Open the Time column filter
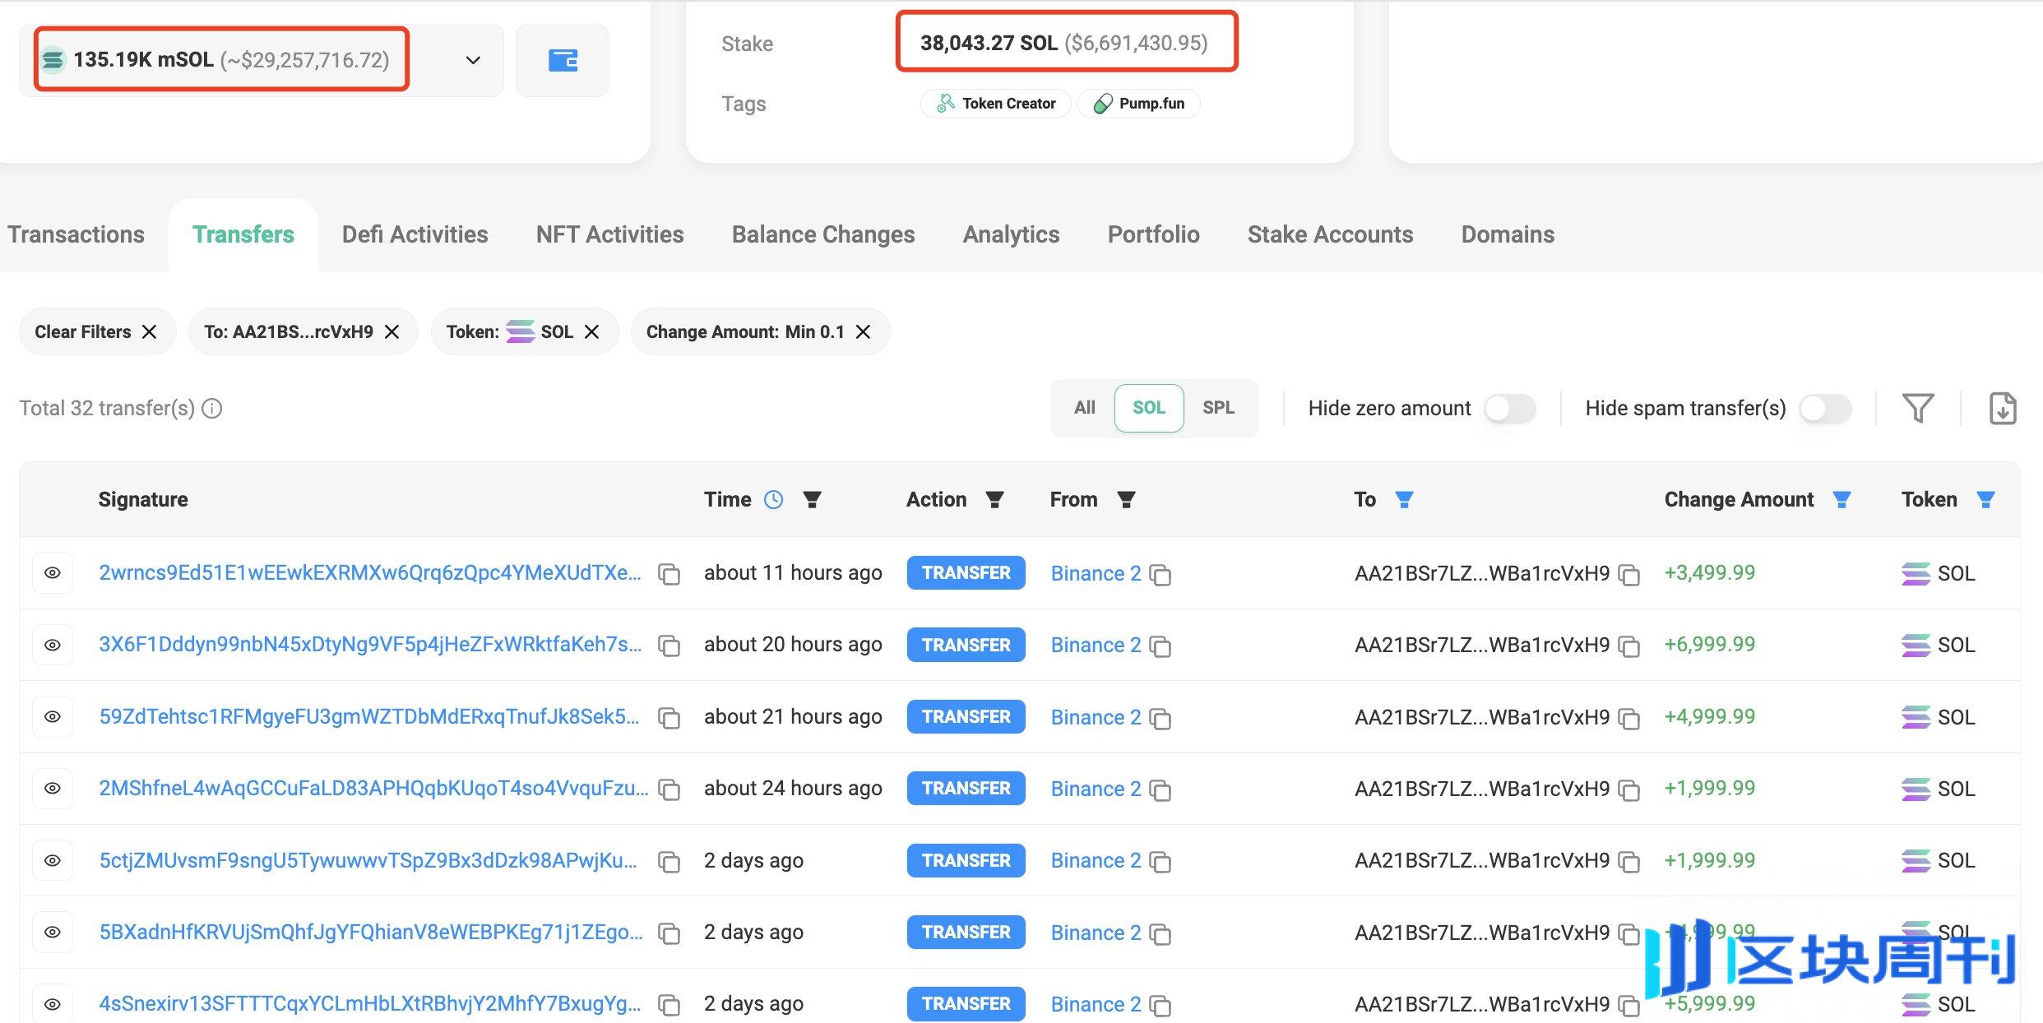The height and width of the screenshot is (1023, 2043). [812, 500]
